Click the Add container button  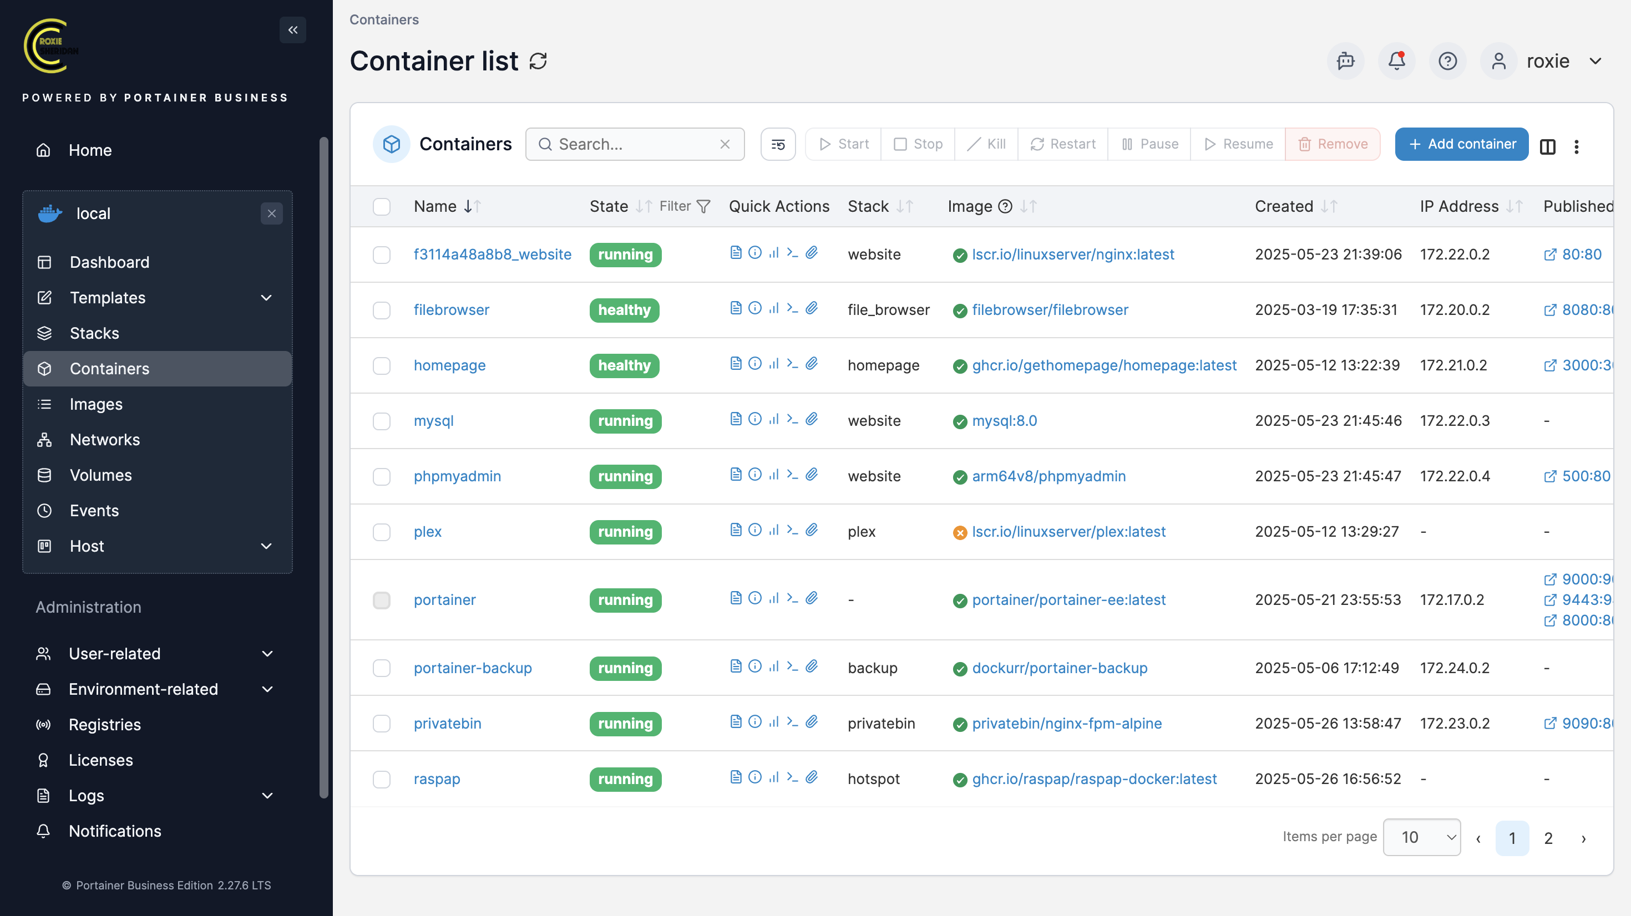1461,144
